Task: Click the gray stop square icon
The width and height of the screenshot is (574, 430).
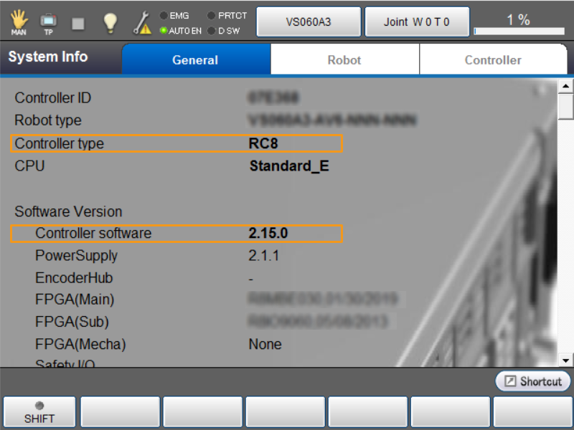Action: point(78,24)
